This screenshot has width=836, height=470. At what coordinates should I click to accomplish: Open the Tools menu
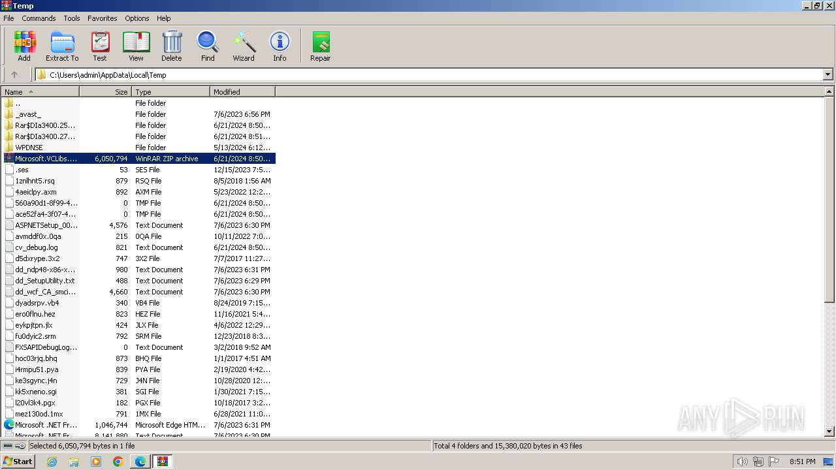click(x=72, y=18)
